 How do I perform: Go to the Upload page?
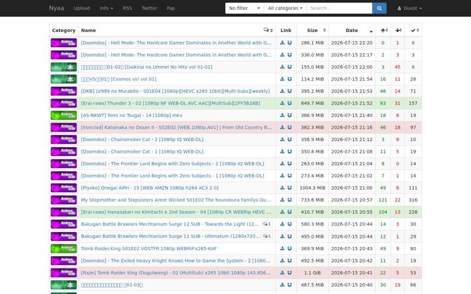(x=82, y=8)
